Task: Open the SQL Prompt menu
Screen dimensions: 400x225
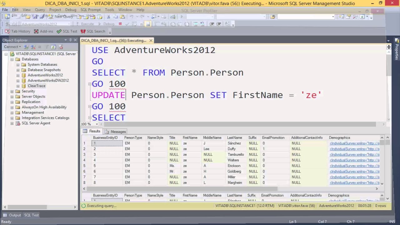Action: (91, 10)
